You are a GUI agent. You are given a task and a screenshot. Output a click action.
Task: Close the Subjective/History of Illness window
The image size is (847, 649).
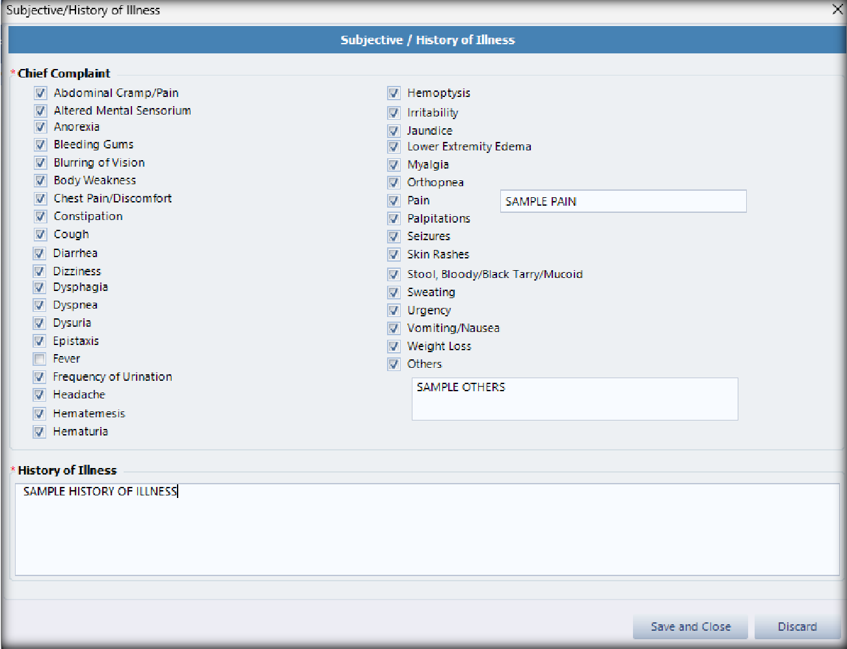pos(837,9)
